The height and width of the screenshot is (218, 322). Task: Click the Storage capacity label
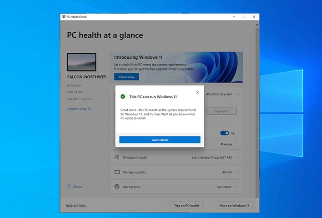click(135, 172)
